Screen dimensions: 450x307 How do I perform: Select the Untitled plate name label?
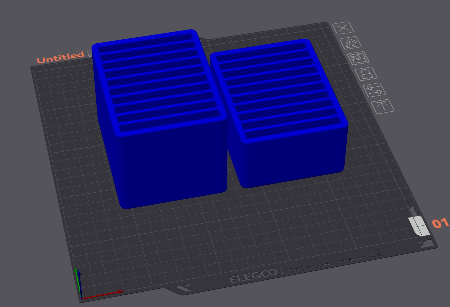tap(60, 58)
